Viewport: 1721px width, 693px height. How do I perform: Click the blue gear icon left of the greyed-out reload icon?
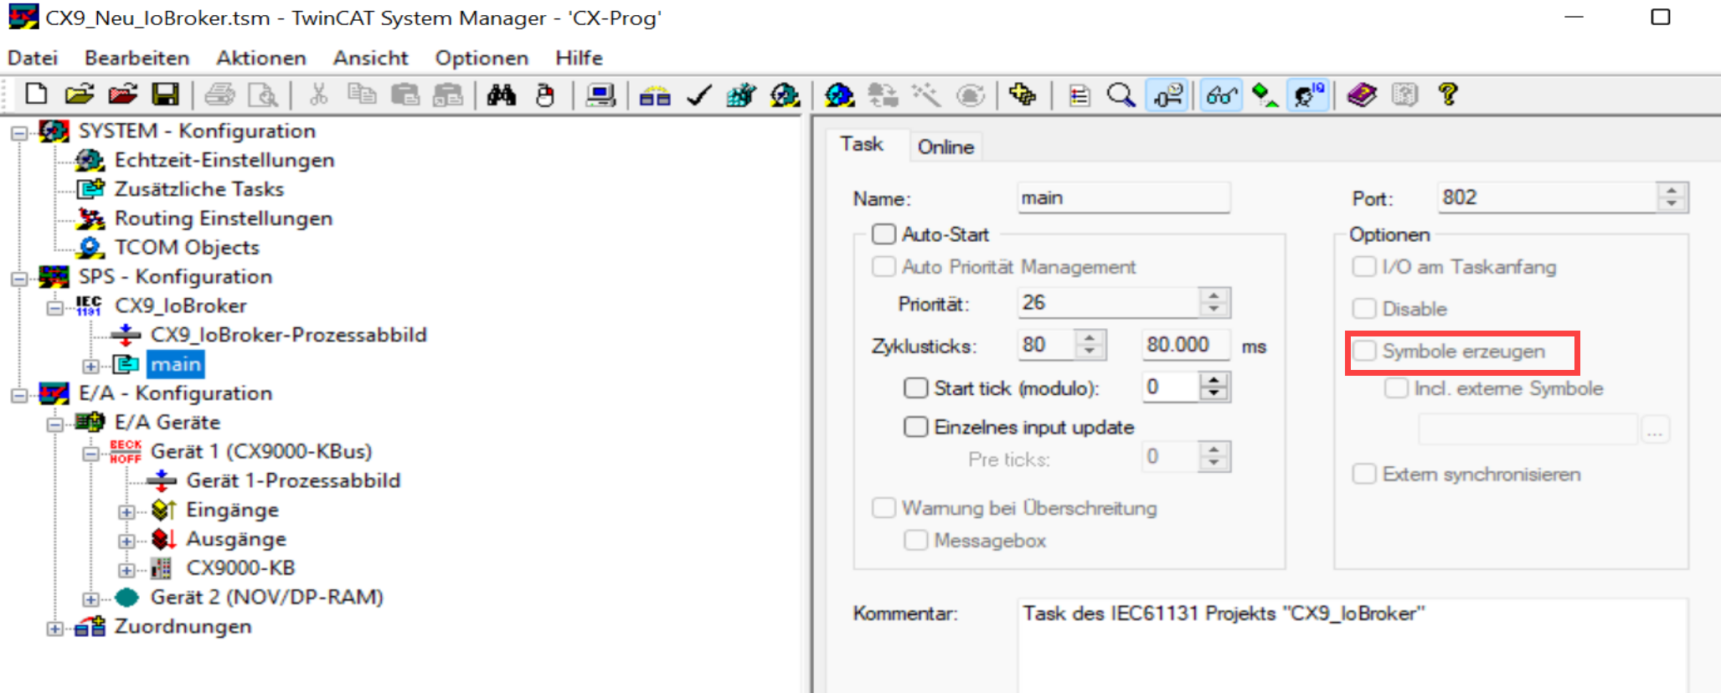(839, 95)
